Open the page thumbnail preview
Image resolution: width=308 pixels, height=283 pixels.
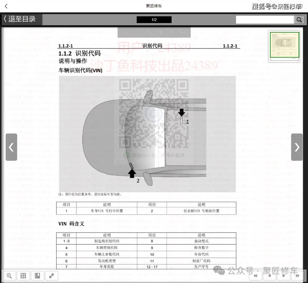(x=284, y=46)
